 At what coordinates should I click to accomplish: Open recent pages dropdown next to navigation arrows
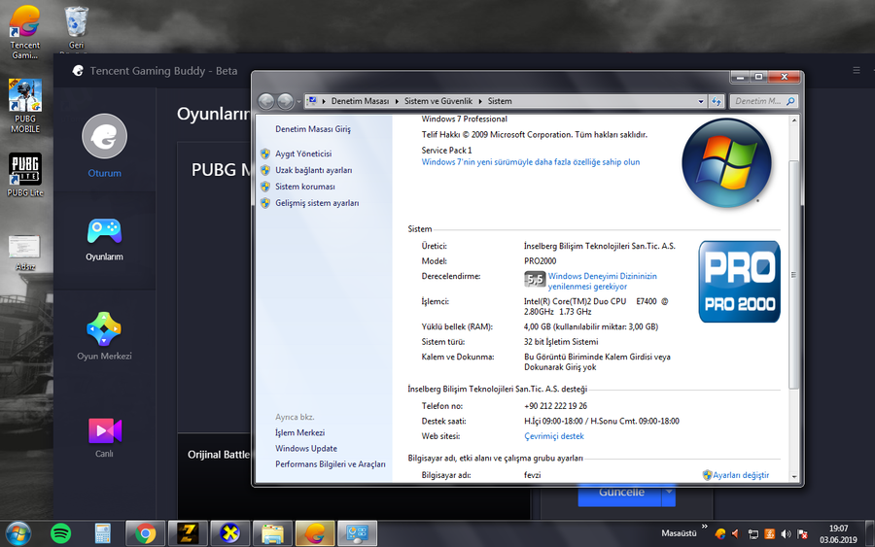(298, 101)
